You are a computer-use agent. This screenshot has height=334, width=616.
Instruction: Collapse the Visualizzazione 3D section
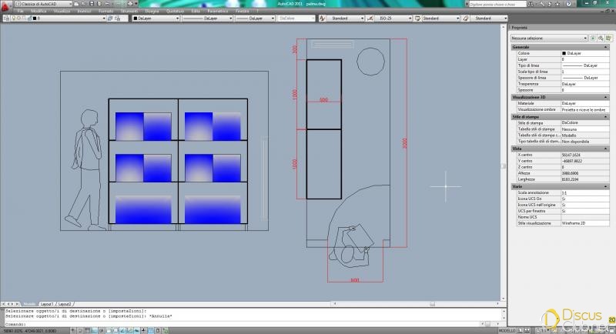pyautogui.click(x=606, y=97)
